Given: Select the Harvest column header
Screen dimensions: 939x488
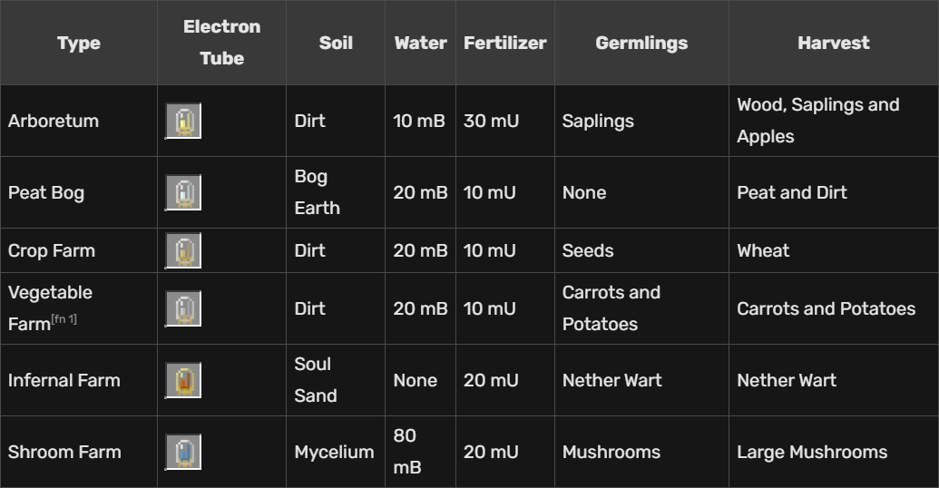Looking at the screenshot, I should 833,43.
